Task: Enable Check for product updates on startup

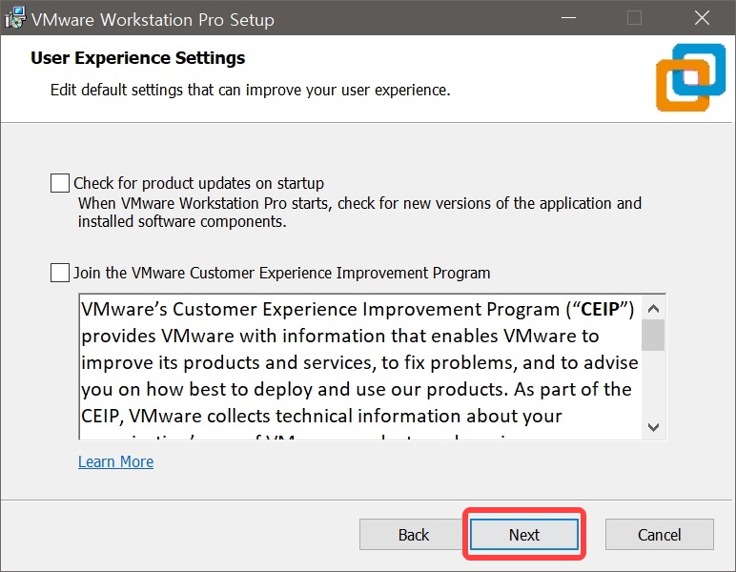Action: (60, 183)
